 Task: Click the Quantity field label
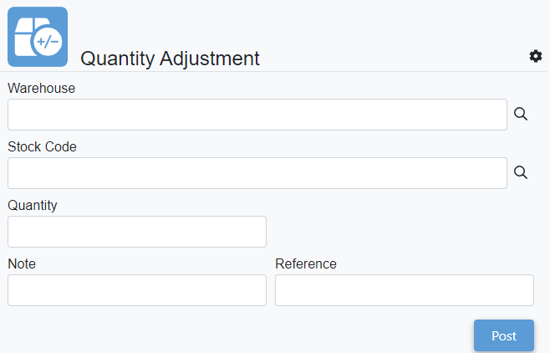(x=33, y=206)
